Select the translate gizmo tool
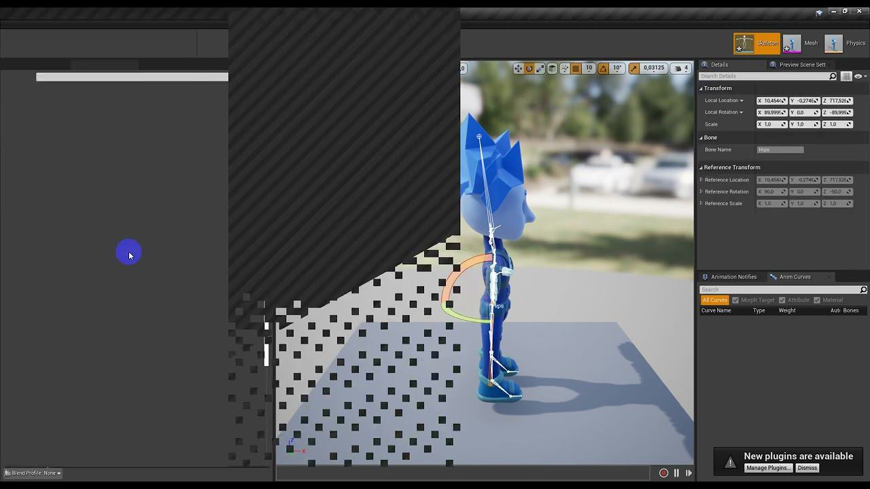The width and height of the screenshot is (870, 489). pos(518,69)
